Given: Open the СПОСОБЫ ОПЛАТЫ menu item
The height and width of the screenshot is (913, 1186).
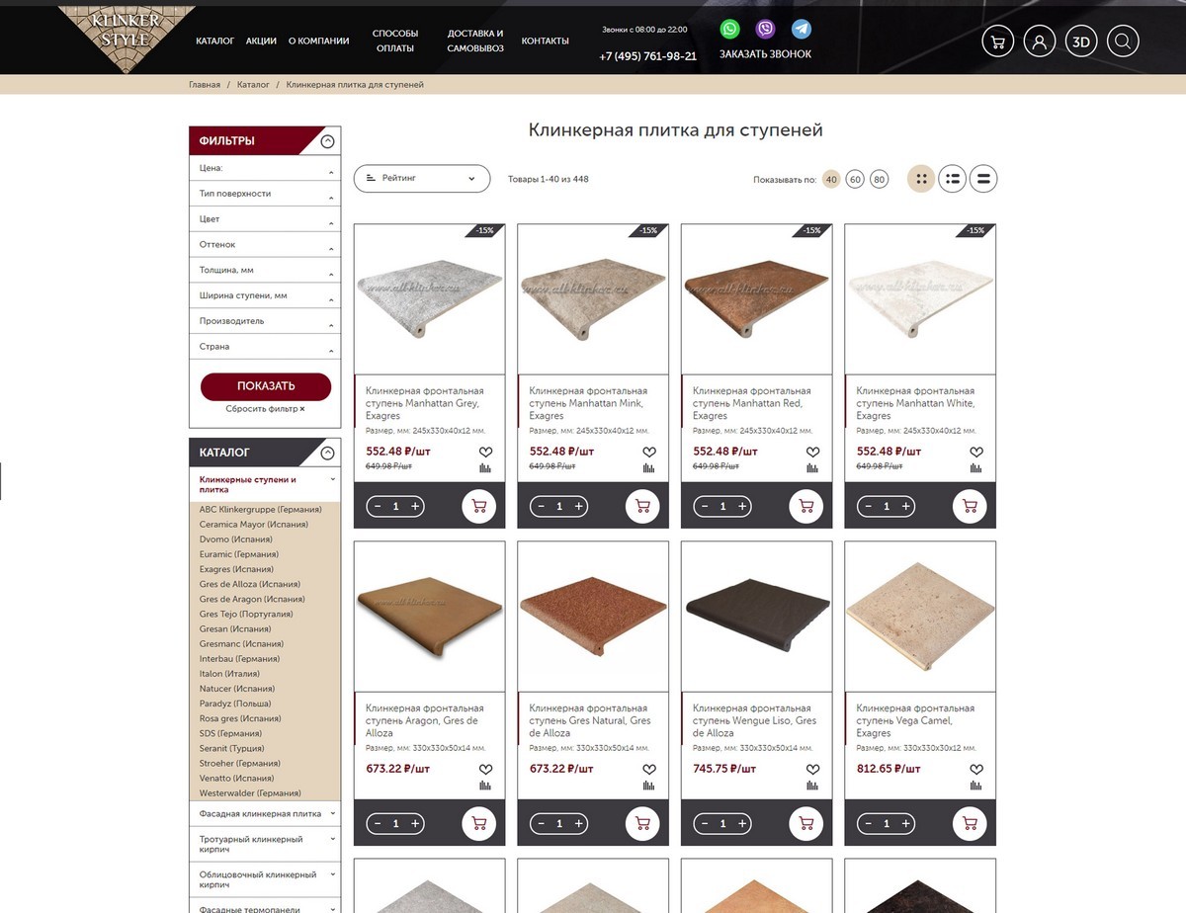Looking at the screenshot, I should (x=395, y=41).
